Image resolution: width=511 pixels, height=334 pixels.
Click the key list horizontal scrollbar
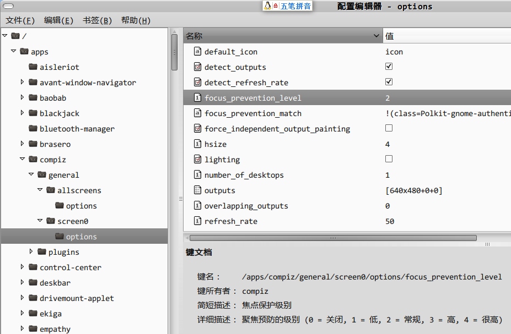[333, 238]
